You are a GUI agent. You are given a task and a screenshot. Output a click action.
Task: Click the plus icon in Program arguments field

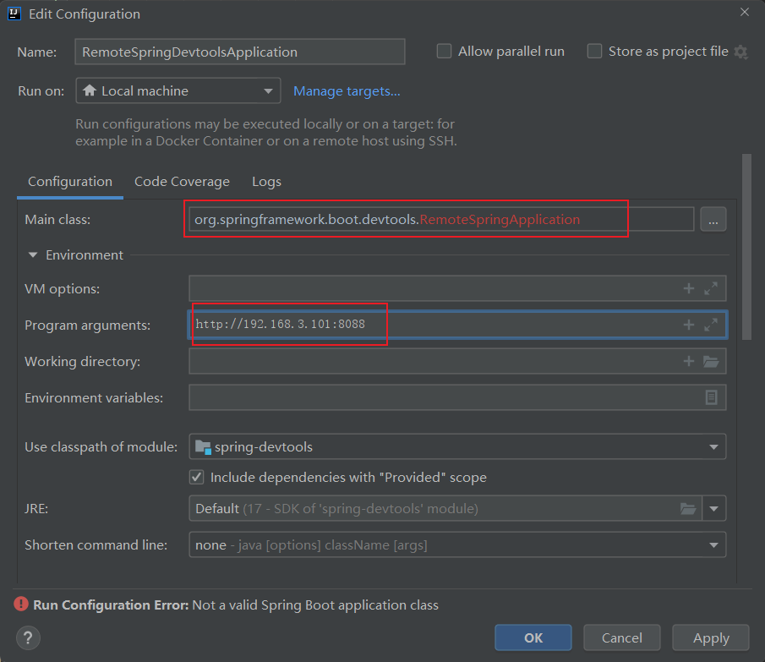[x=689, y=325]
